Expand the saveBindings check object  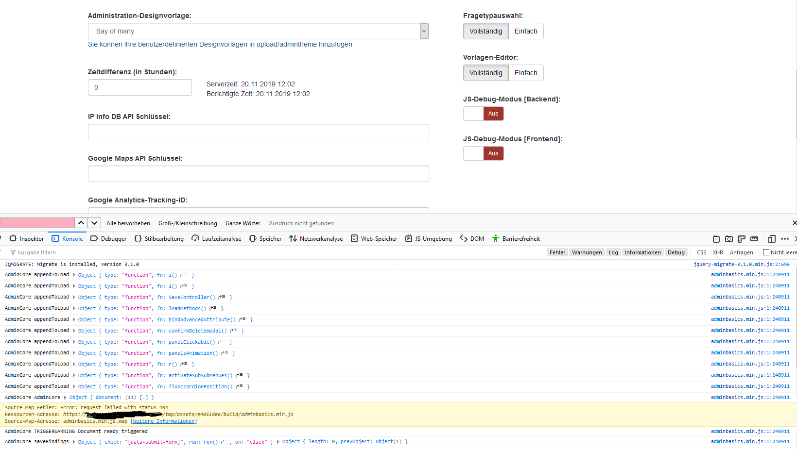coord(74,442)
